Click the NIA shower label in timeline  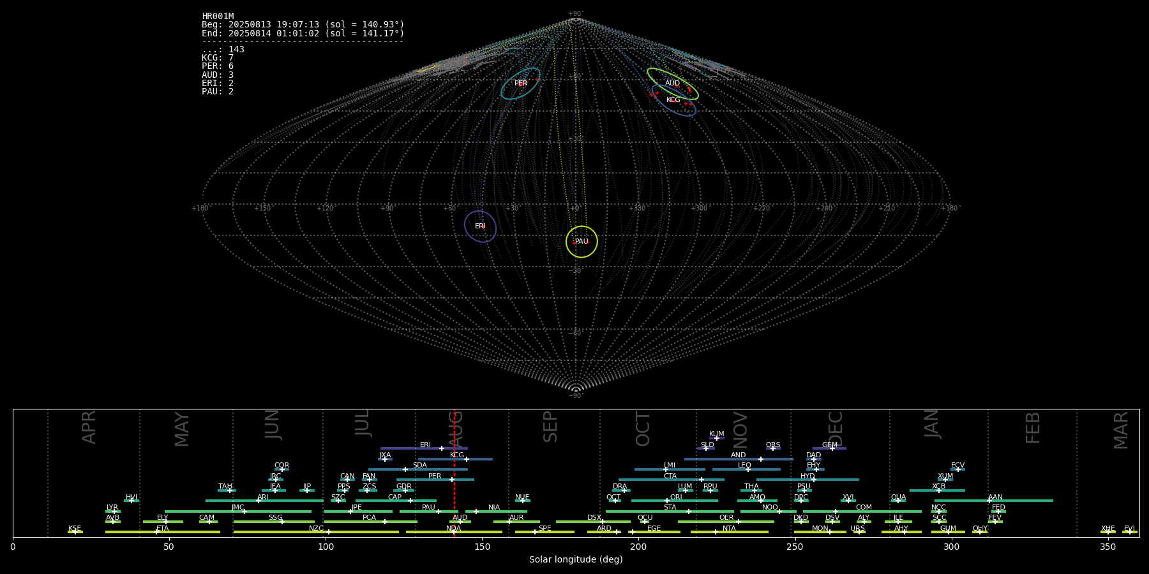point(494,508)
